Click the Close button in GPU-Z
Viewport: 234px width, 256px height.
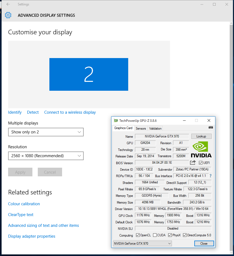[204, 243]
